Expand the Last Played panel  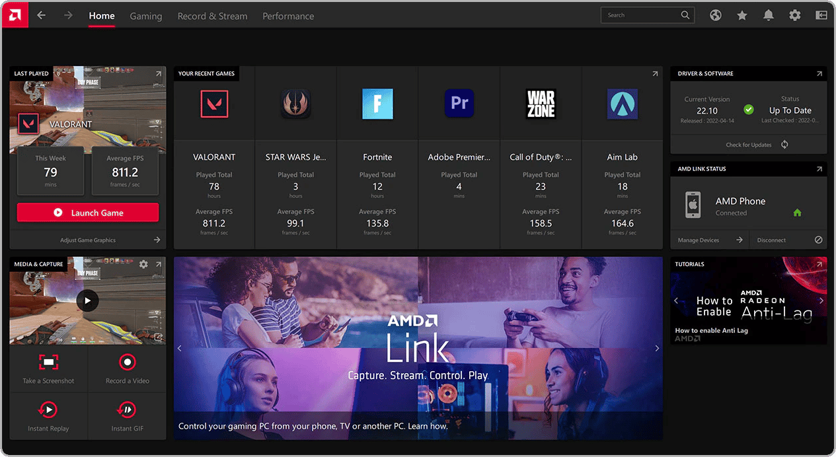pos(158,74)
